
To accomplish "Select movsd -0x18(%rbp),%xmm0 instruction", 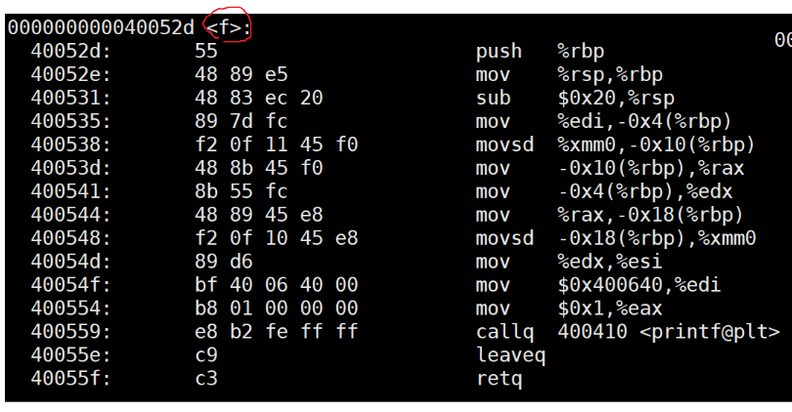I will [x=616, y=238].
